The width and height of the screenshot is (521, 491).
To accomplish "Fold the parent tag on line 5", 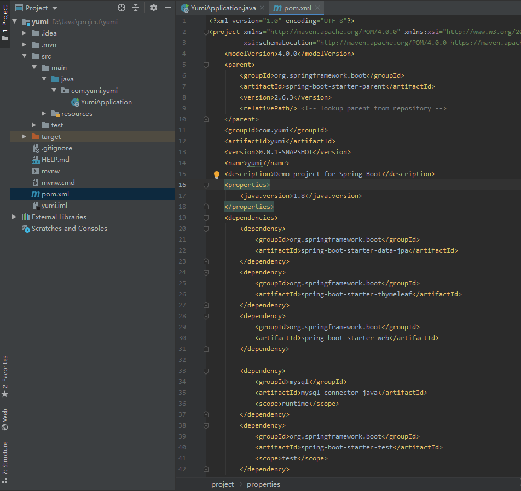I will pyautogui.click(x=206, y=65).
